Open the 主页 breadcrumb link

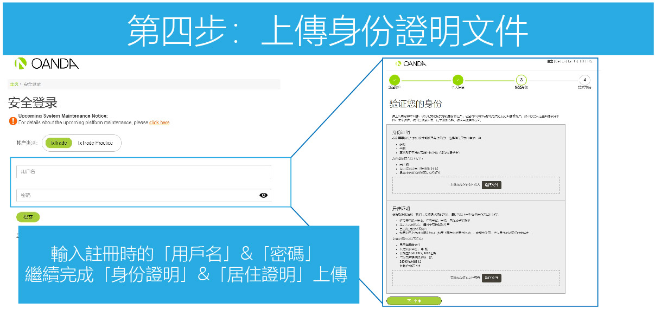tap(14, 85)
